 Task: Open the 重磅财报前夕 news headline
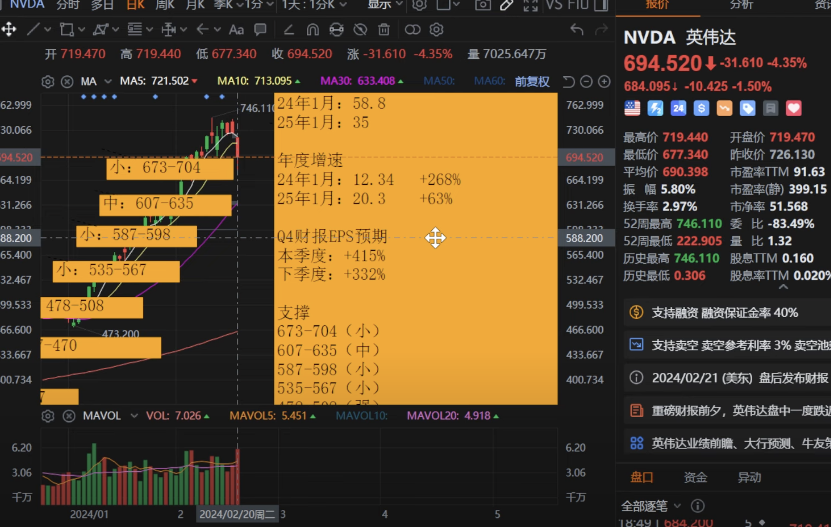[x=727, y=411]
